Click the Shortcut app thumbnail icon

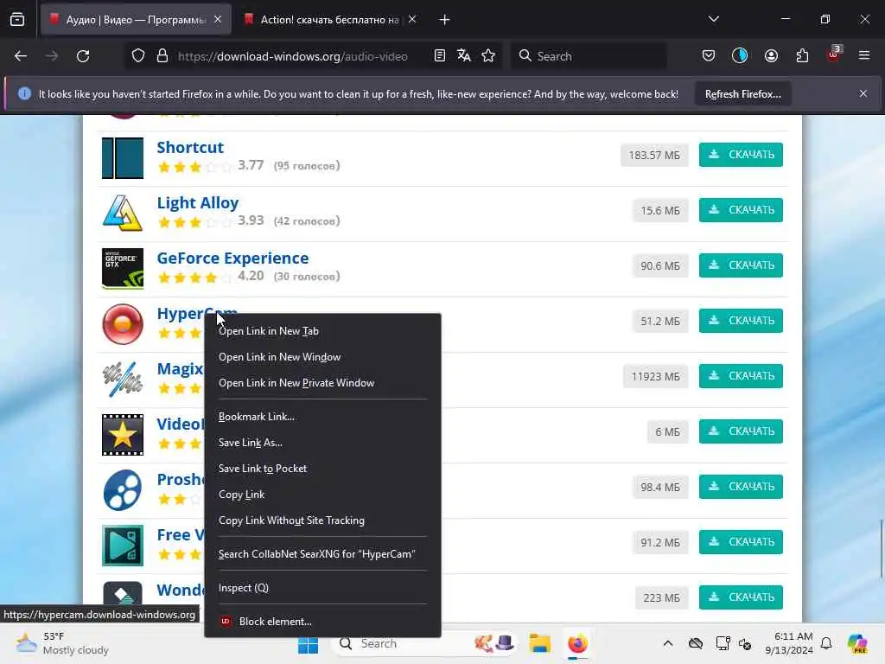[123, 158]
